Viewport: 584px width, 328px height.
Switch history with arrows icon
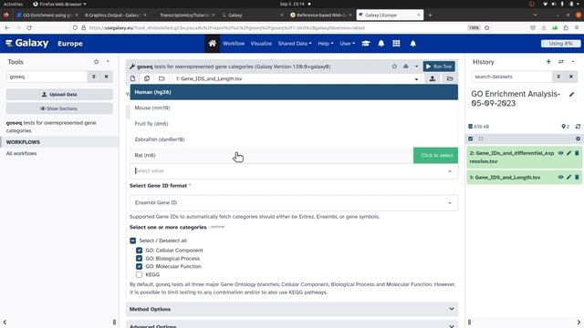(x=561, y=62)
